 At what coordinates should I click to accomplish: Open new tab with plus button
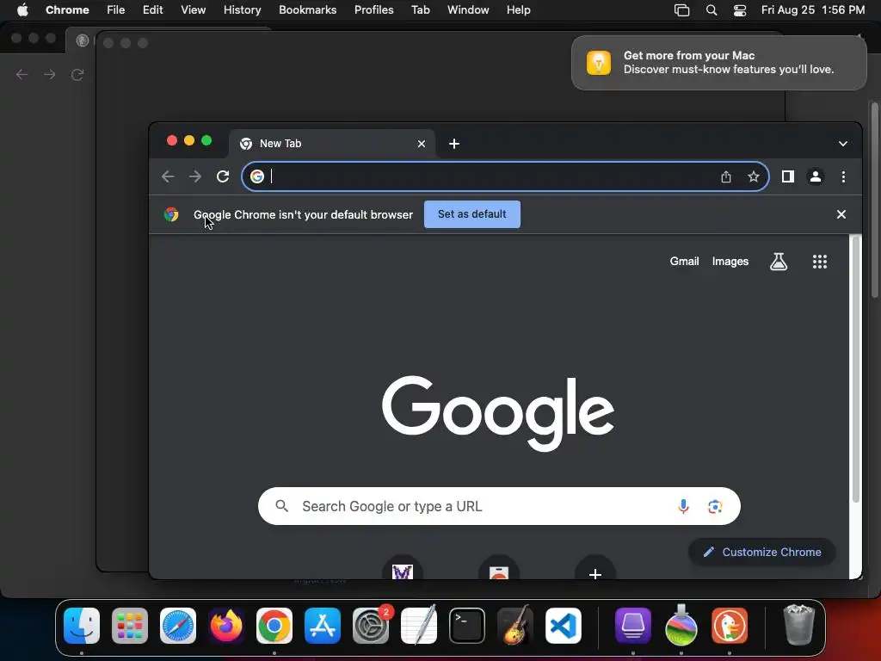coord(454,144)
